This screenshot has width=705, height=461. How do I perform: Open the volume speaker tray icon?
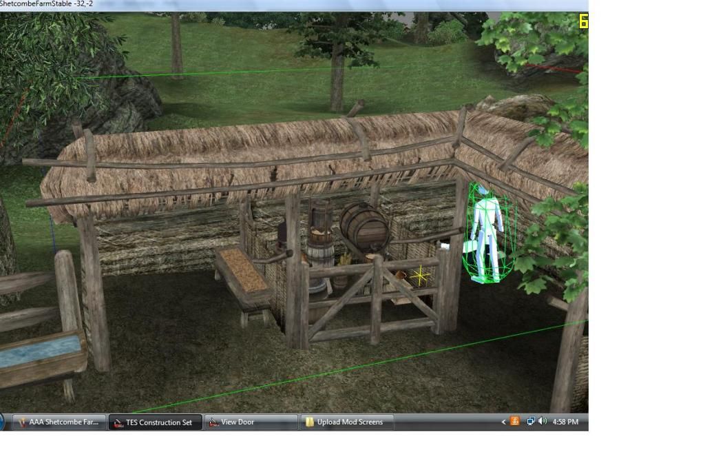(x=543, y=422)
